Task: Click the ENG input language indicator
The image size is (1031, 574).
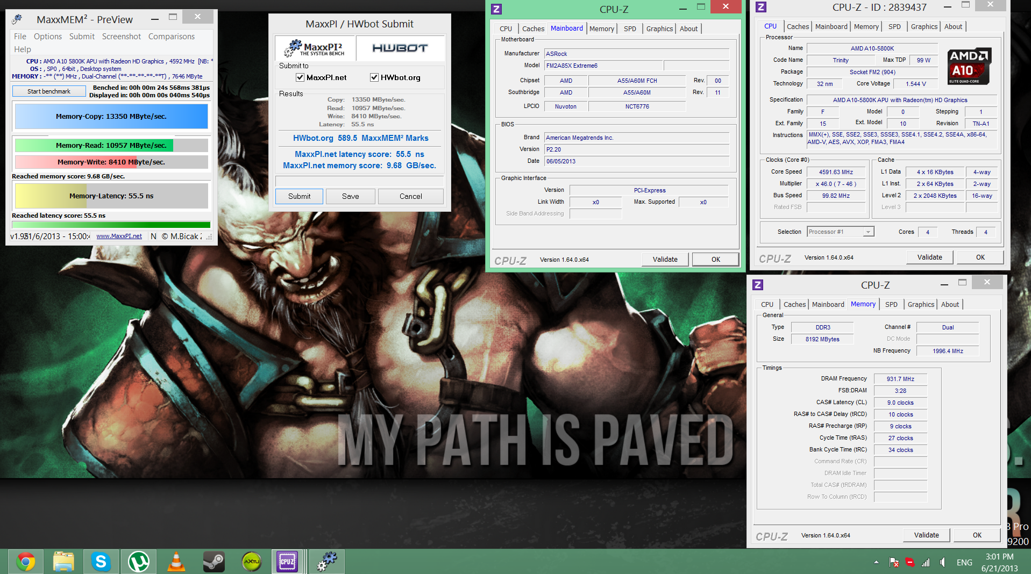Action: 964,562
